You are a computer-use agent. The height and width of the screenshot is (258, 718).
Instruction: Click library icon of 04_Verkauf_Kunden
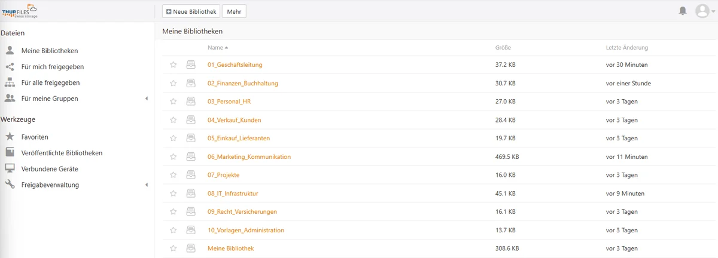[191, 120]
